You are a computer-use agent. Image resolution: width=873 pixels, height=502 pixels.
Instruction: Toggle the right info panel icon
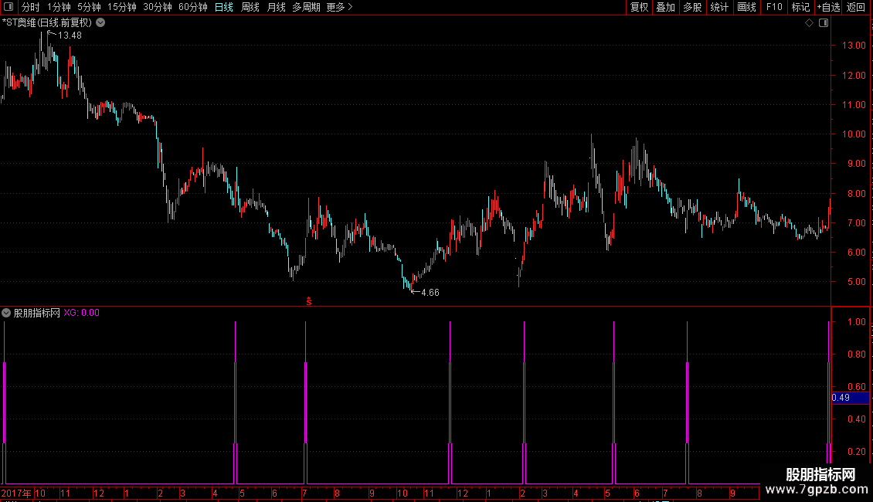click(824, 23)
